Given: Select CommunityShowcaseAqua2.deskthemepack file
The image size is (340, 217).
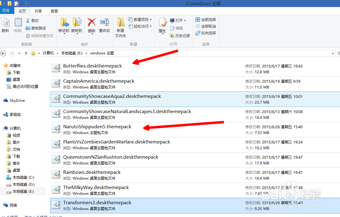Looking at the screenshot, I should pos(195,99).
